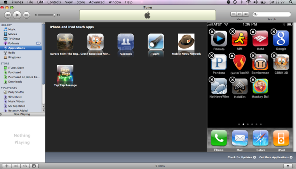This screenshot has width=296, height=169.
Task: Collapse the PLAYLISTS section triangle
Action: click(x=2, y=88)
